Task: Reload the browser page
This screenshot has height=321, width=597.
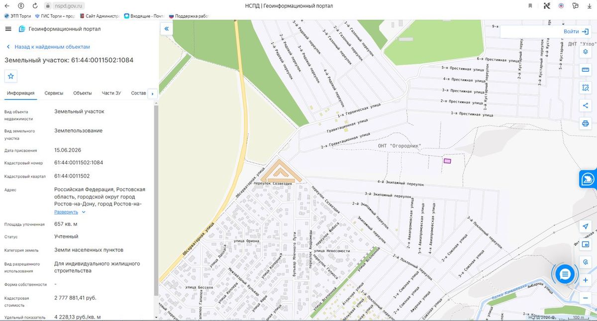Action: pos(35,6)
